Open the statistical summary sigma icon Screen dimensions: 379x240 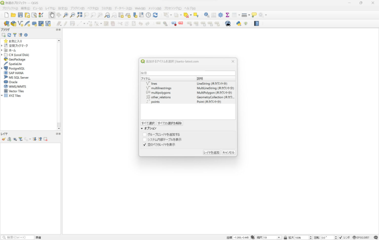(228, 15)
